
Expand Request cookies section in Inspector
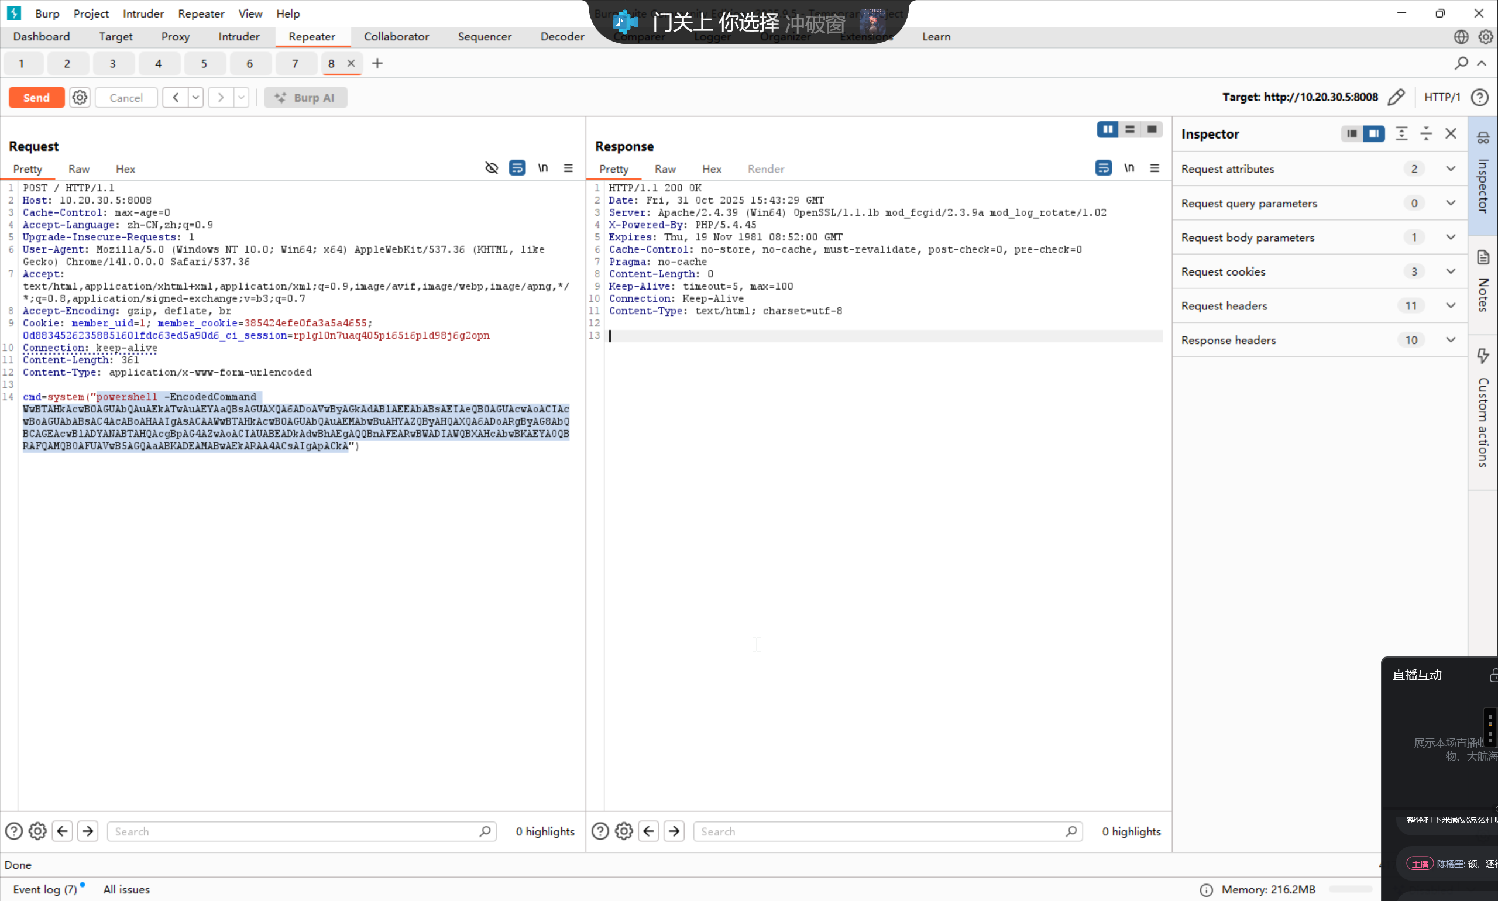[1451, 271]
